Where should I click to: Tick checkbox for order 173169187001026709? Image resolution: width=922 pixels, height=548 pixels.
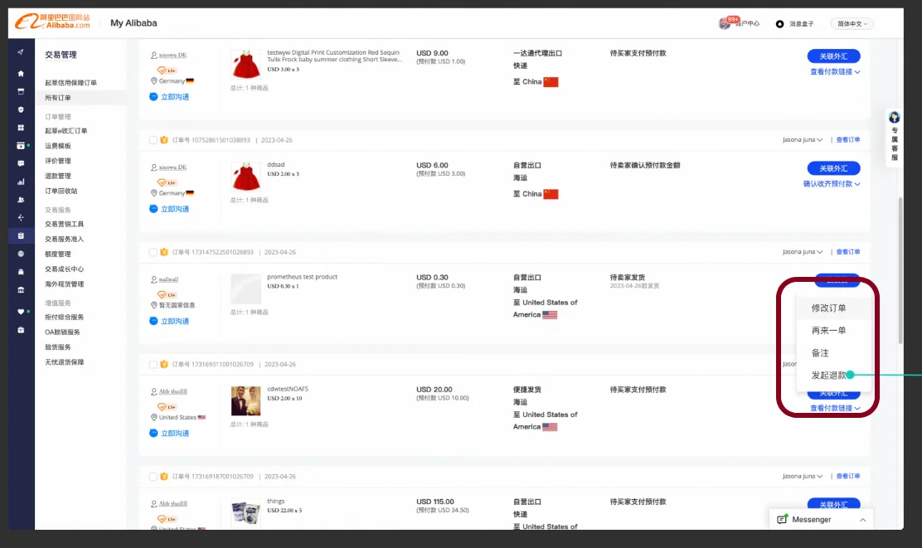click(153, 477)
